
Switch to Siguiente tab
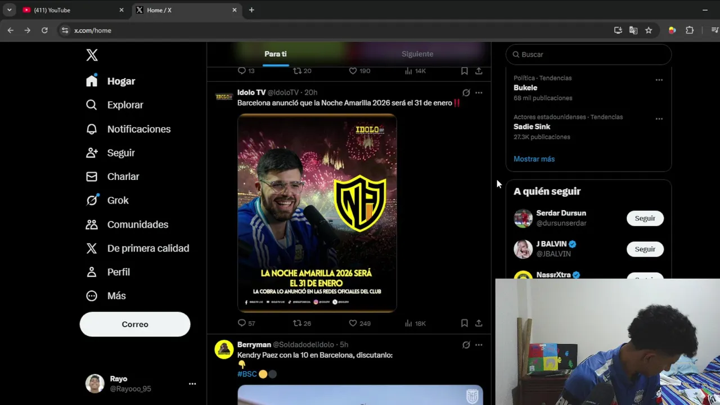417,54
